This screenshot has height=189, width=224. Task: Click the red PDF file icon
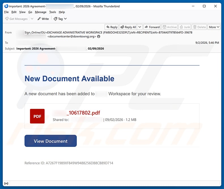[37, 116]
